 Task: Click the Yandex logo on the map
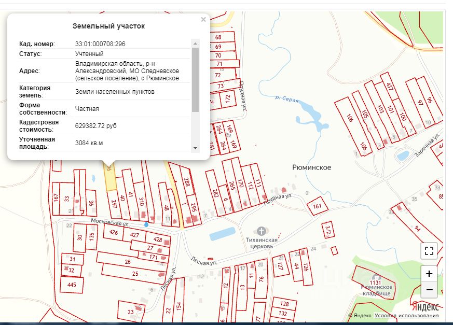tap(425, 306)
